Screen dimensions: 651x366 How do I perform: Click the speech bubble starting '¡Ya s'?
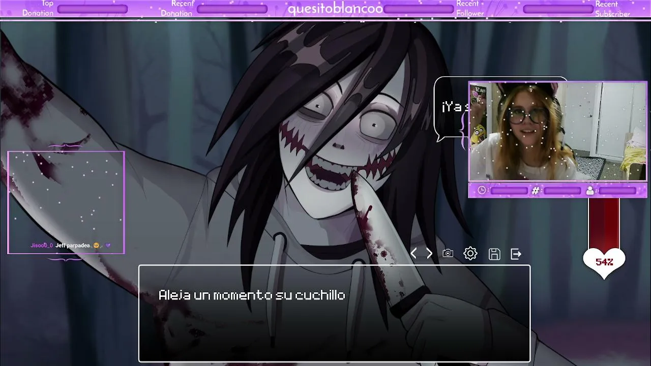(453, 108)
